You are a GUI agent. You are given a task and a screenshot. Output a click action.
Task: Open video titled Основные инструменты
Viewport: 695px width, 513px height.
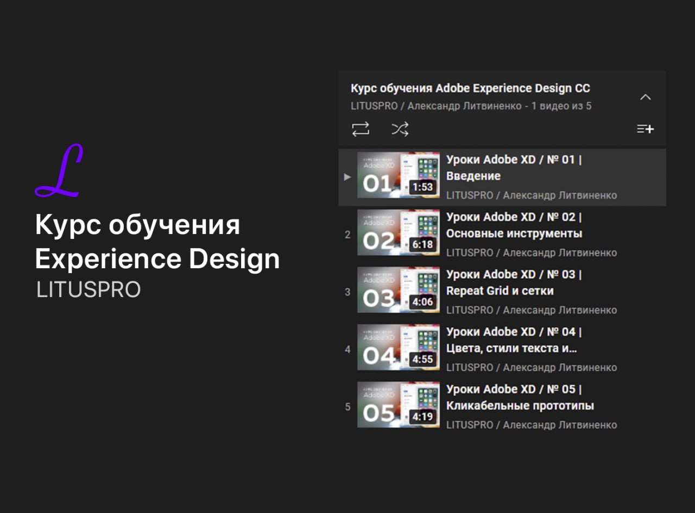(x=514, y=225)
